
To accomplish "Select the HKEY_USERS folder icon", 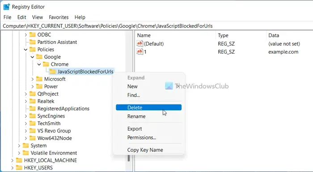I will pos(19,168).
